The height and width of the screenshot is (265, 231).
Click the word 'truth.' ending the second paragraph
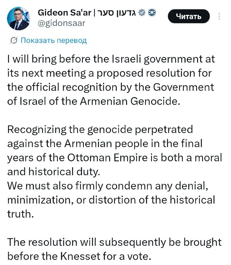21,214
